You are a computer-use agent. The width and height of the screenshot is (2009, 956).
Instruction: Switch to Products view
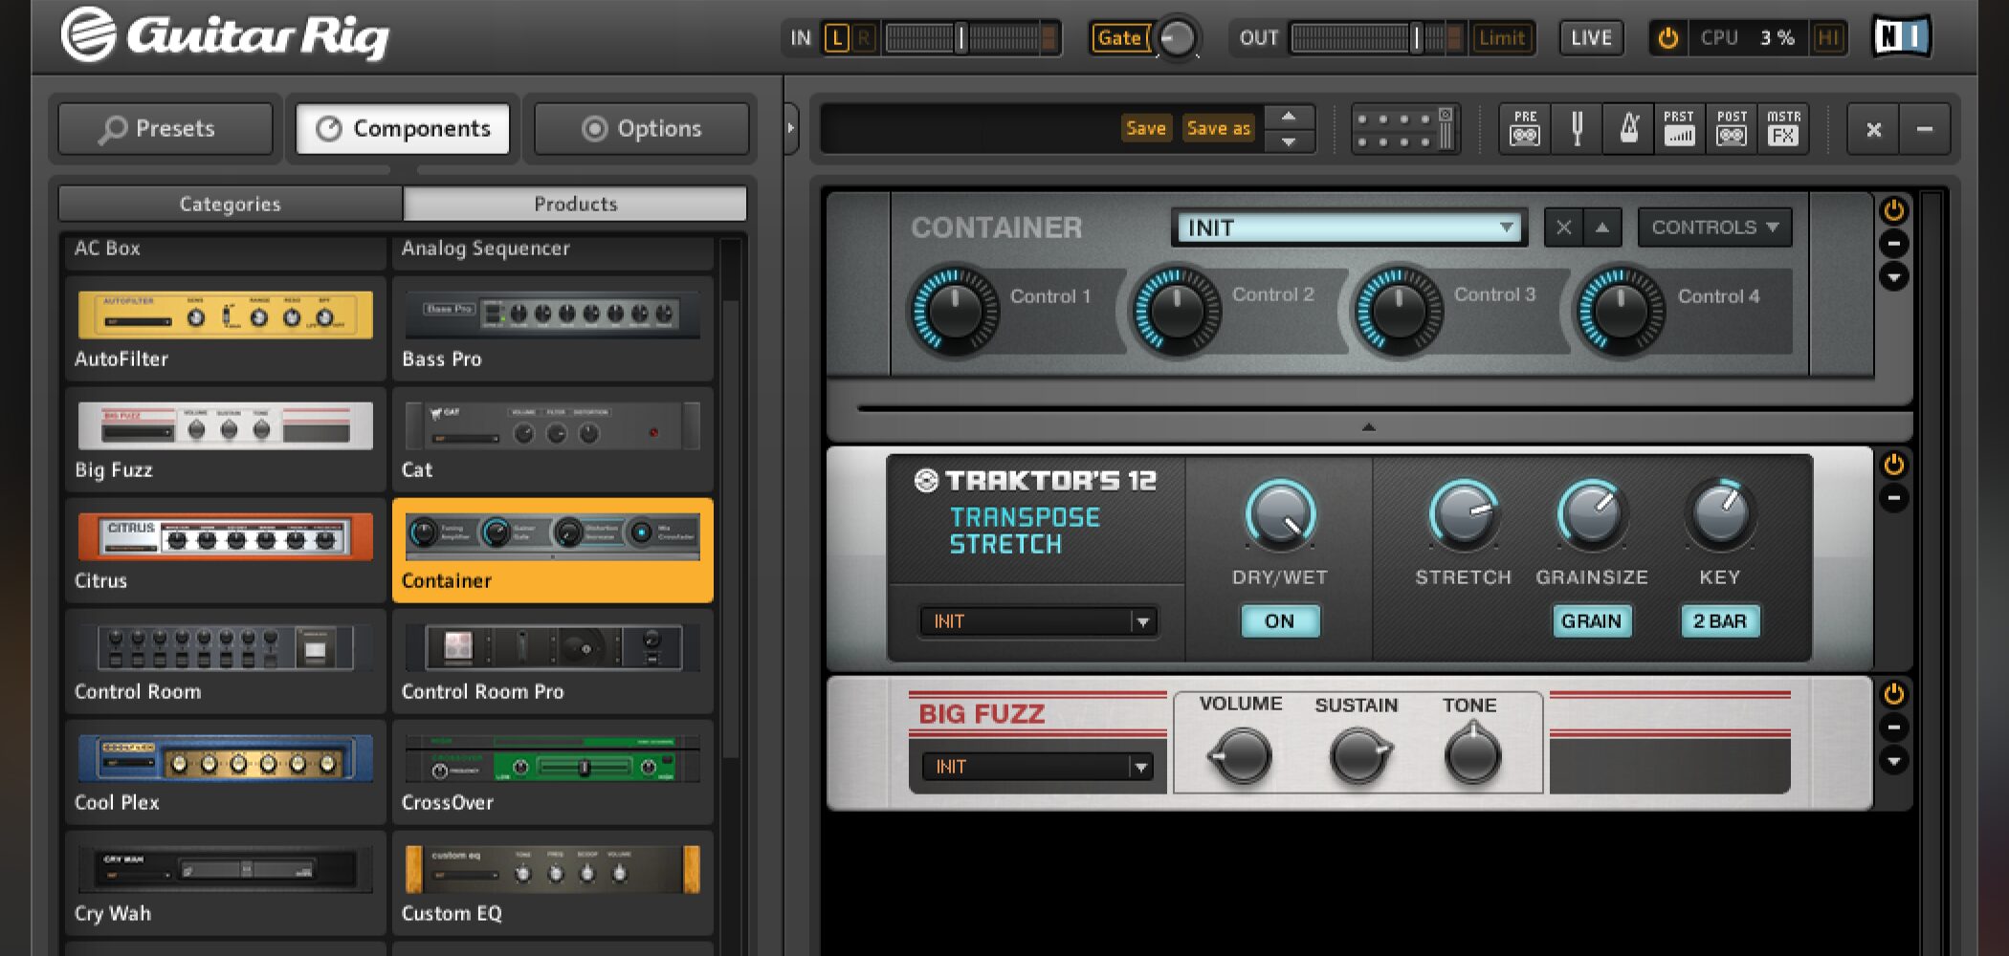click(575, 204)
